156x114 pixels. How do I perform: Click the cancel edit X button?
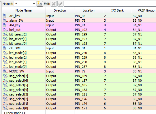click(54, 4)
